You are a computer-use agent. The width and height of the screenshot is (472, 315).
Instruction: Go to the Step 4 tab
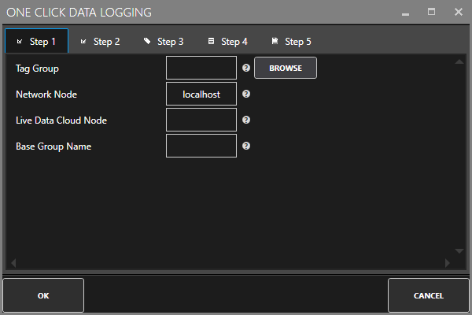[x=227, y=42]
